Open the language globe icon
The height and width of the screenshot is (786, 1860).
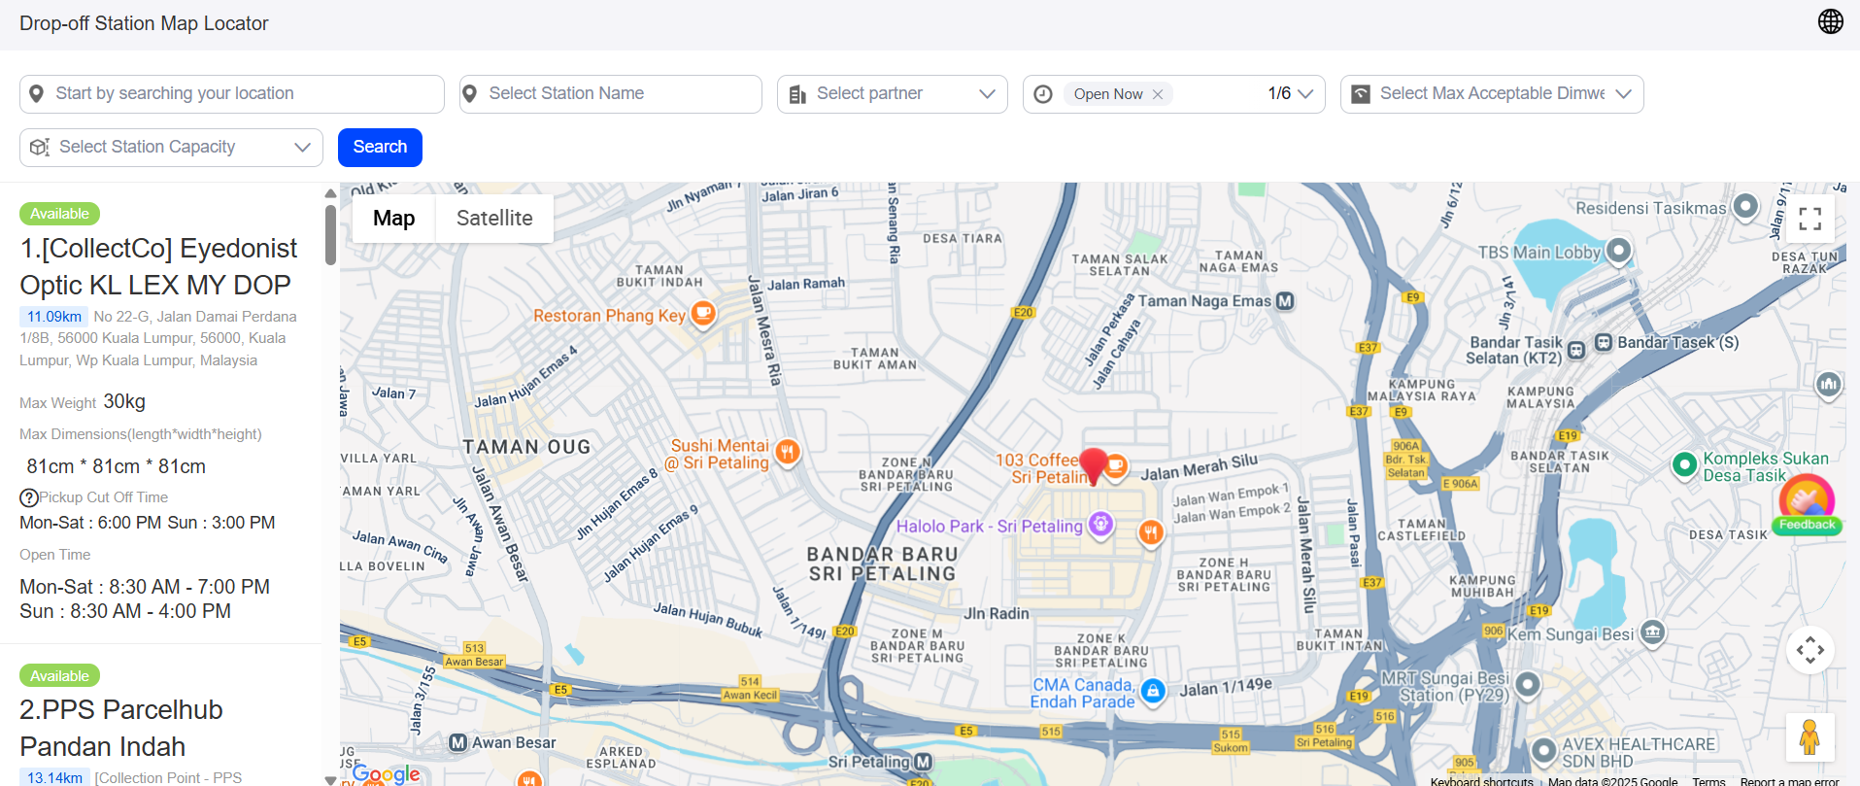pos(1830,21)
